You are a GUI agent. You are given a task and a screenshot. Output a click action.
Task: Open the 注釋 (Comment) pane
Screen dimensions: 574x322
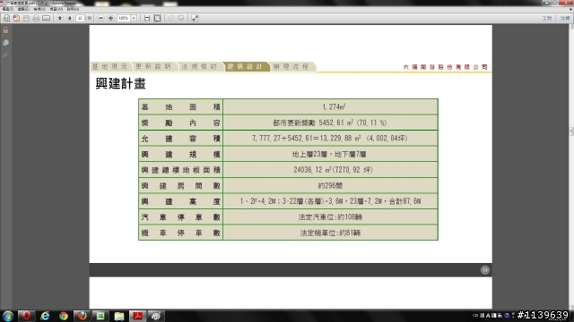tap(565, 18)
